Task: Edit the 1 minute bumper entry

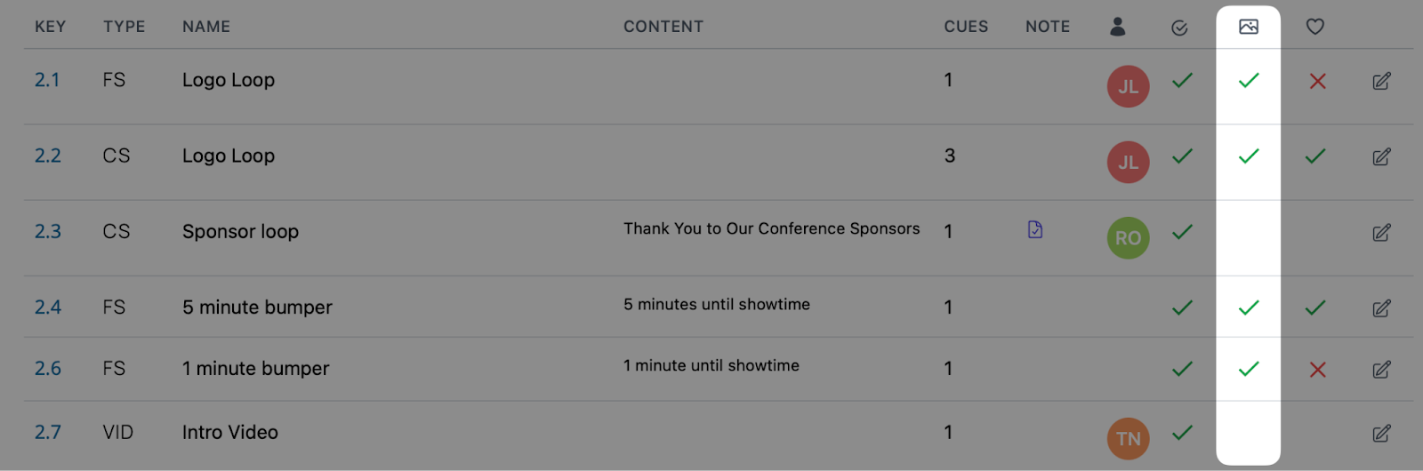Action: pos(1381,369)
